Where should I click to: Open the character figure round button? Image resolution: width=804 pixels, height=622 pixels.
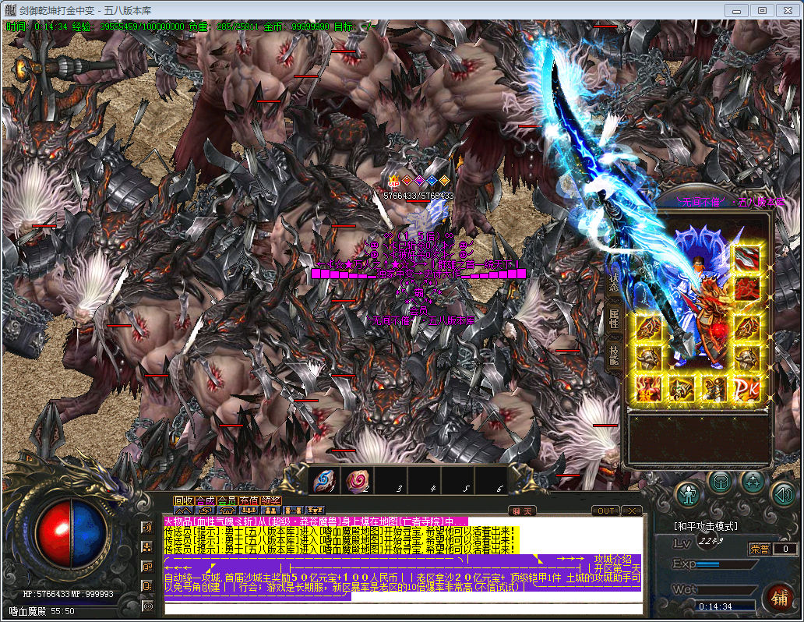click(688, 495)
